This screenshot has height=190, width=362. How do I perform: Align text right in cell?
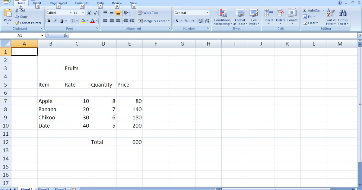click(118, 21)
